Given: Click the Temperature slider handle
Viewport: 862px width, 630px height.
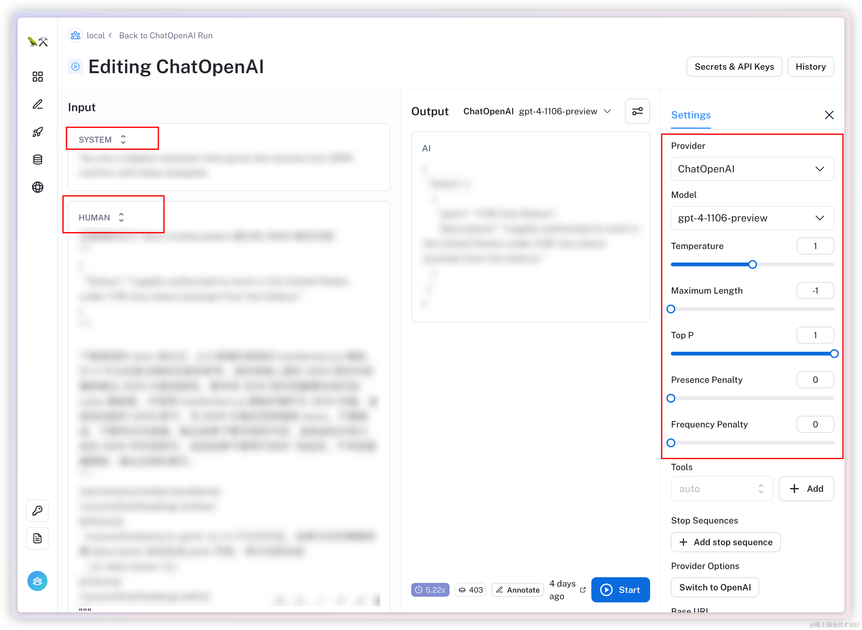Looking at the screenshot, I should click(752, 264).
